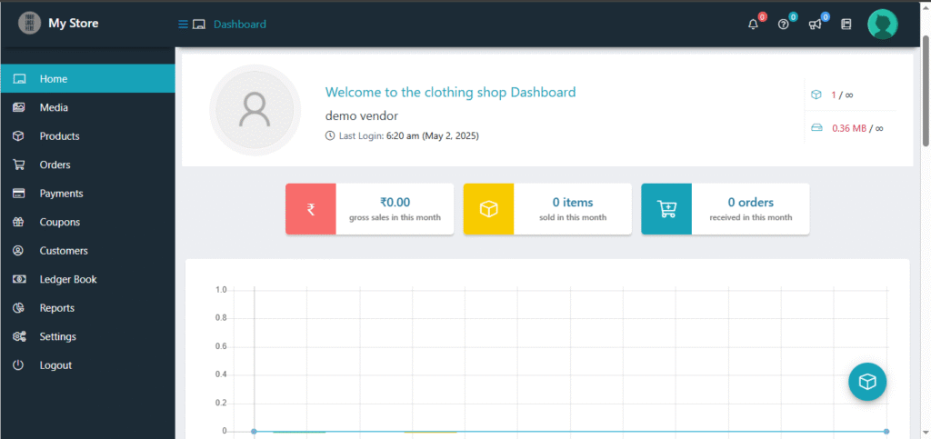
Task: Open the notifications bell icon
Action: [x=753, y=25]
